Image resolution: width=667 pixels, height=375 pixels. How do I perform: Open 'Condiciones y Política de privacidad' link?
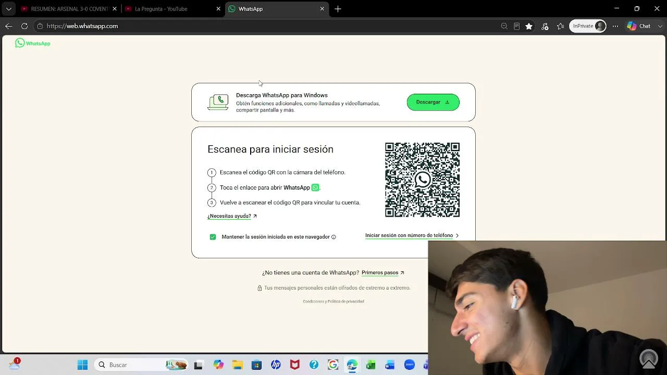coord(333,302)
